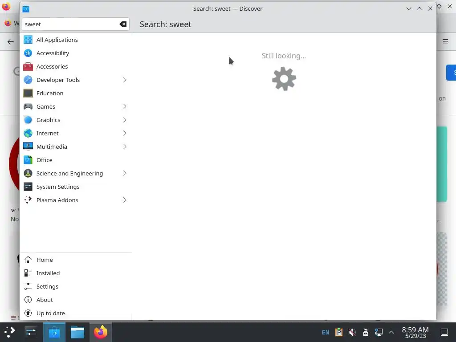Expand the Multimedia subcategories

pyautogui.click(x=125, y=147)
